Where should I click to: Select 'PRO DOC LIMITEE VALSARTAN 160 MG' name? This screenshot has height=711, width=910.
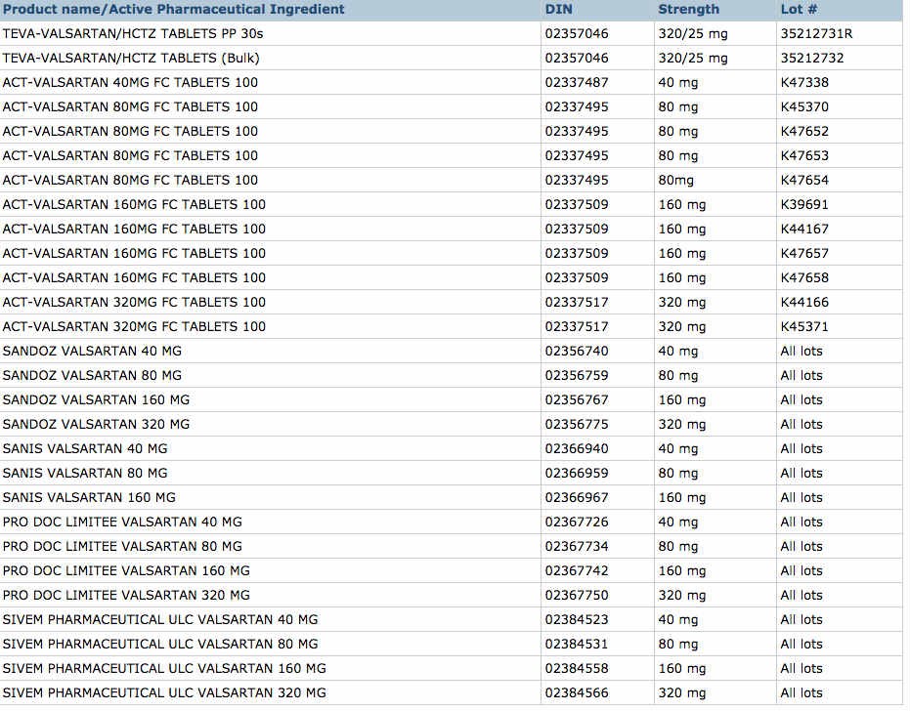click(126, 570)
